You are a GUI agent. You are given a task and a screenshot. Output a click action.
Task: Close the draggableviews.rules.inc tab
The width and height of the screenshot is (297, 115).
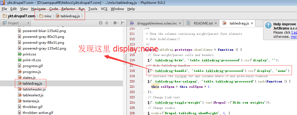point(180,23)
